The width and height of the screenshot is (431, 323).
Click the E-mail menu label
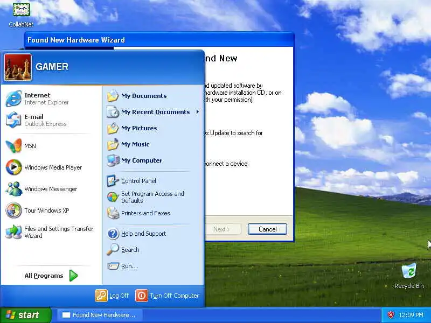pyautogui.click(x=34, y=117)
